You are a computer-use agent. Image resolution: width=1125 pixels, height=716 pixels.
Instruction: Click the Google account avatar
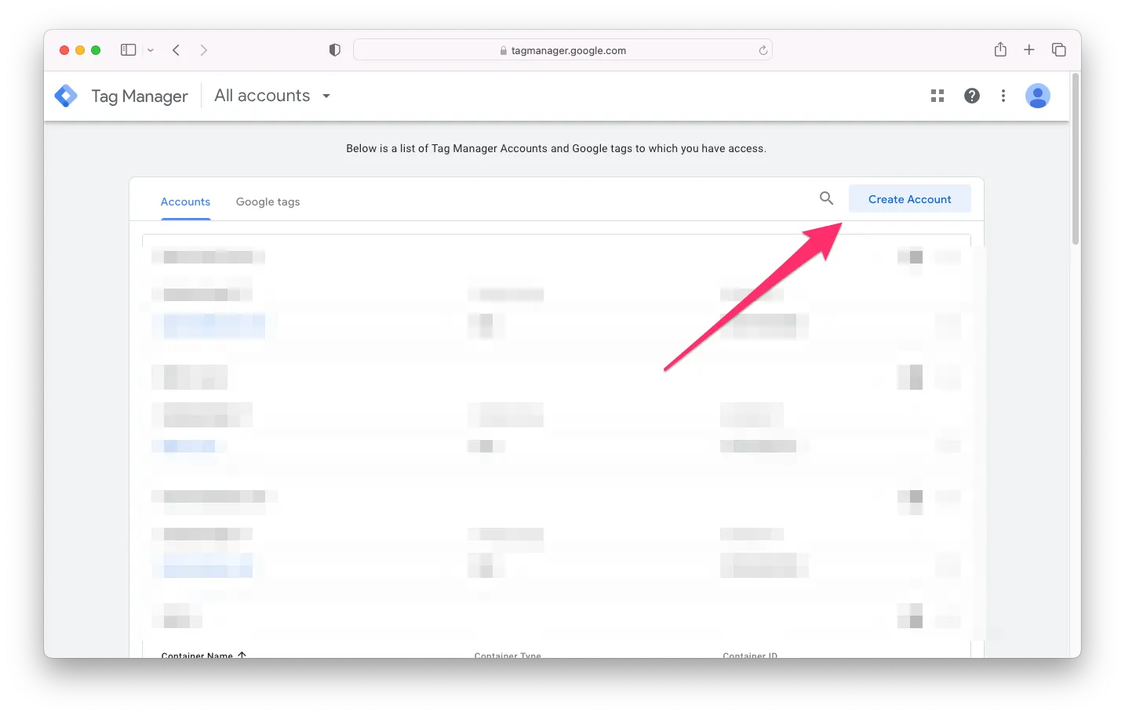1037,96
